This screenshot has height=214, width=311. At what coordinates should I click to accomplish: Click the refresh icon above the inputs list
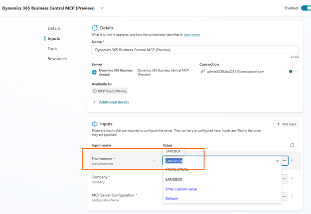tap(292, 145)
